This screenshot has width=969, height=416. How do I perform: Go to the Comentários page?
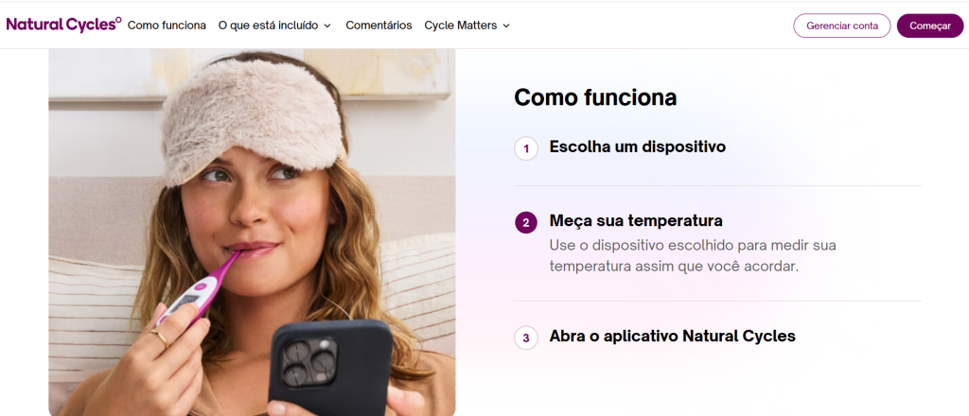coord(379,26)
